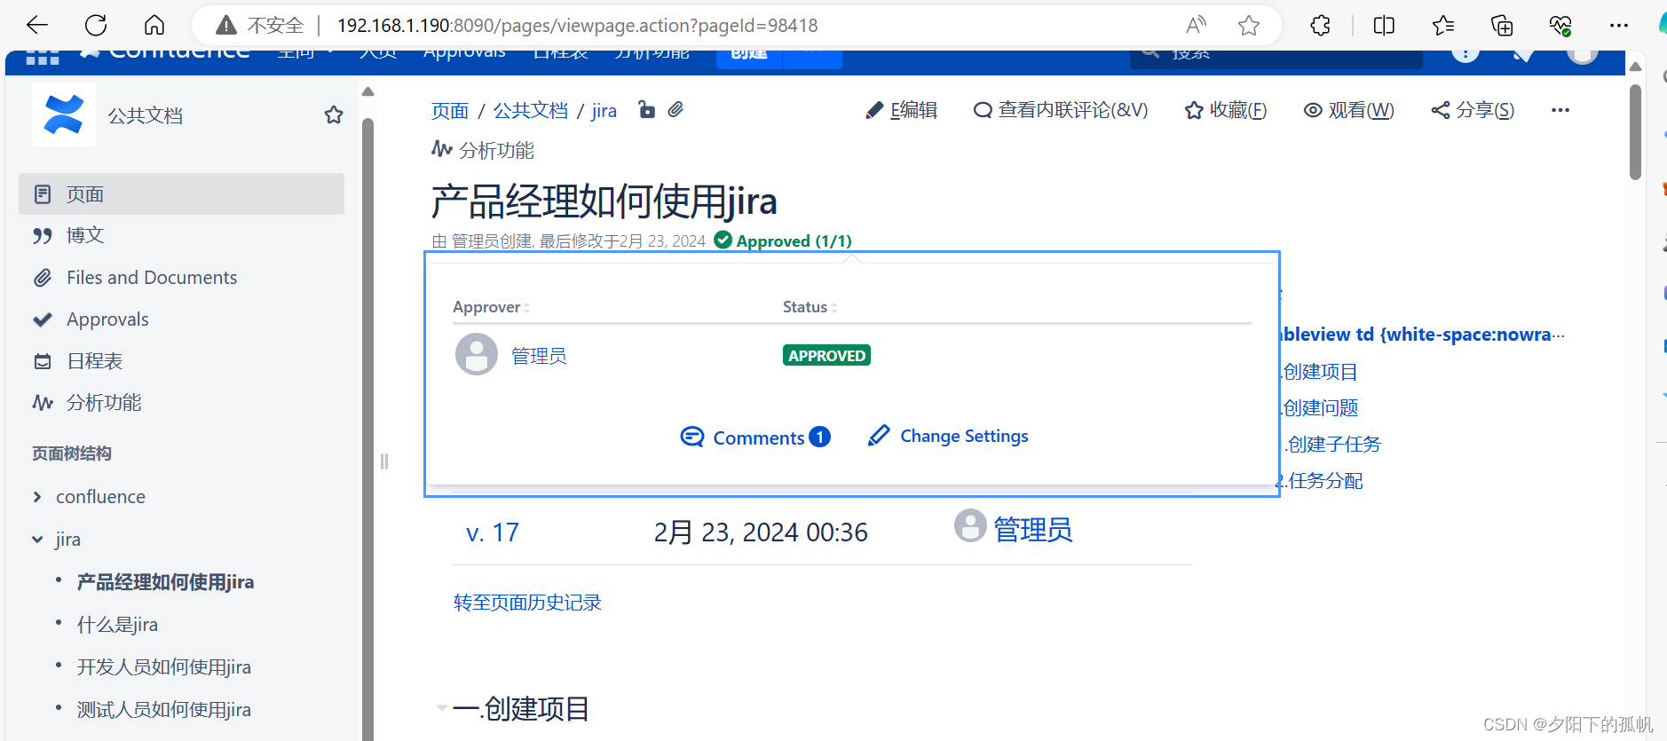Star the 公共文档 space
Viewport: 1667px width, 741px height.
click(334, 115)
